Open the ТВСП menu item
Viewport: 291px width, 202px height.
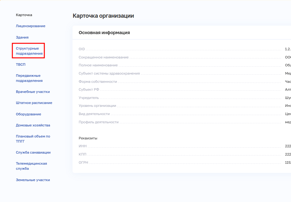point(21,65)
